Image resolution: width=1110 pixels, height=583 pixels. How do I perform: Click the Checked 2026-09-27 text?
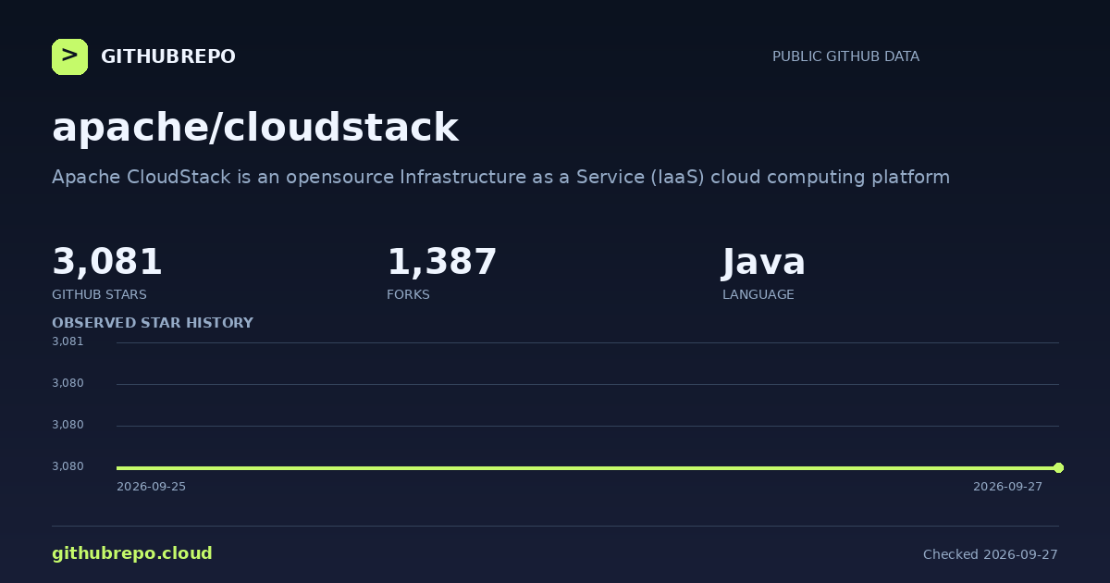[991, 554]
